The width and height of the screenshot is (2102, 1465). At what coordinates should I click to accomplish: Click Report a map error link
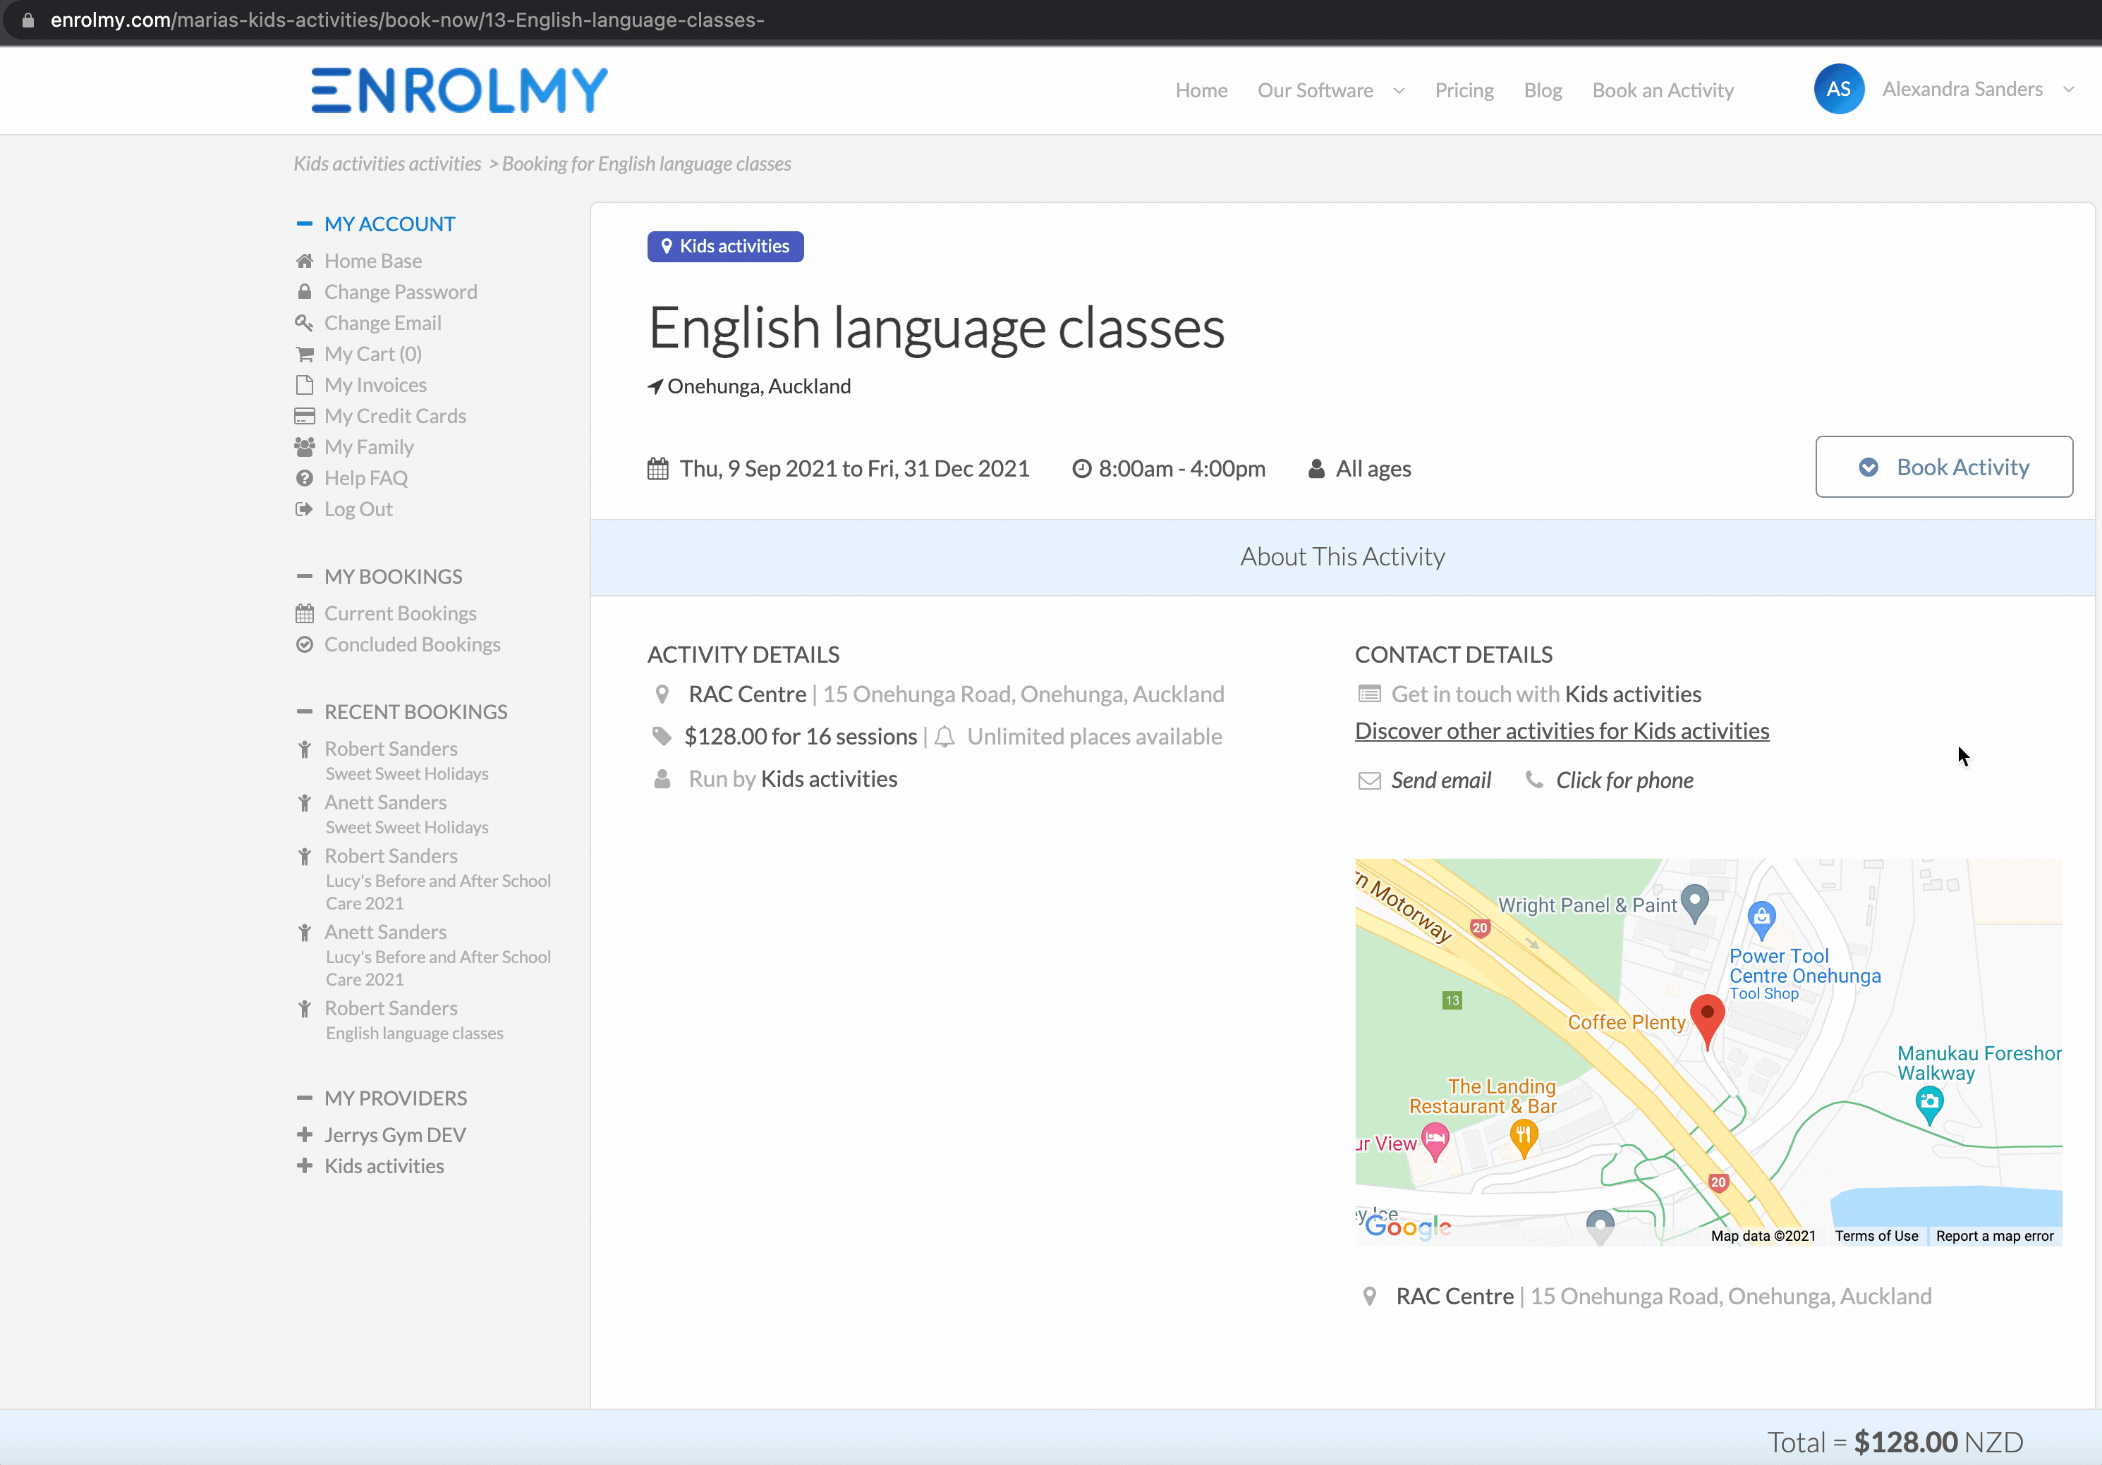tap(1994, 1235)
